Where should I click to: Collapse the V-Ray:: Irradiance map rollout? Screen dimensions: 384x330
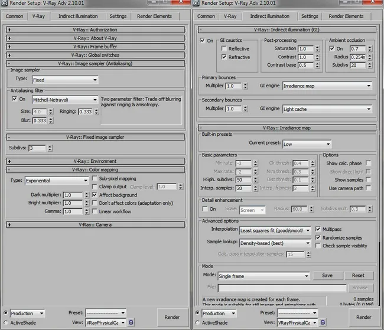tap(287, 128)
